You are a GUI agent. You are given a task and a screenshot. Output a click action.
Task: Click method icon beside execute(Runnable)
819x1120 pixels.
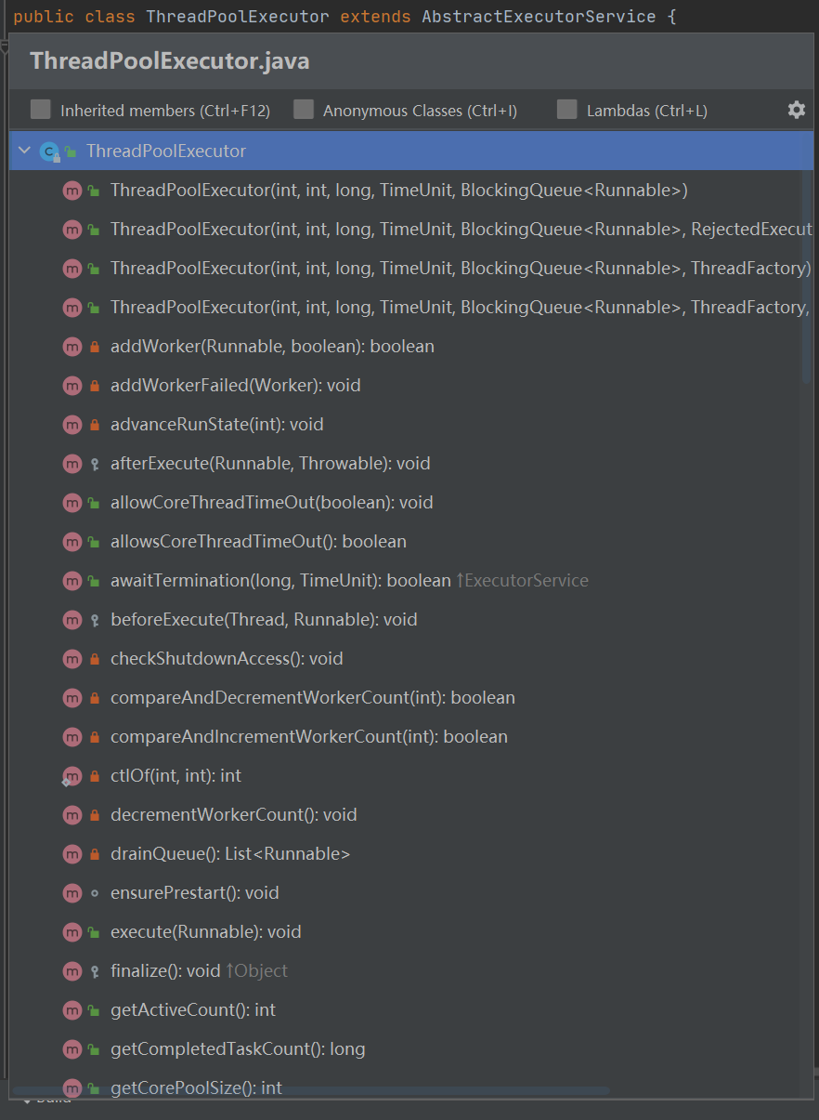coord(72,931)
